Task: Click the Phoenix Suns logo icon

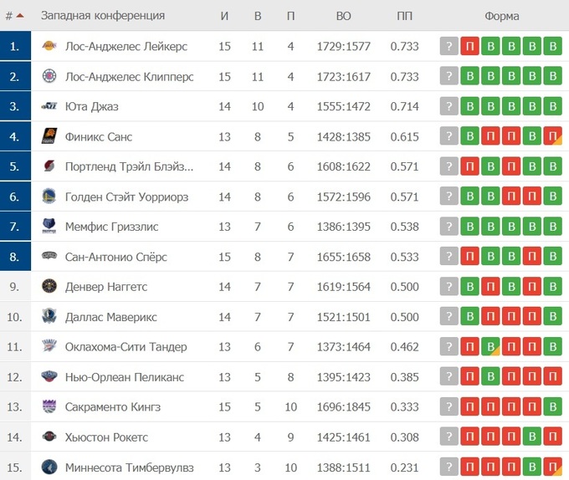Action: point(49,136)
